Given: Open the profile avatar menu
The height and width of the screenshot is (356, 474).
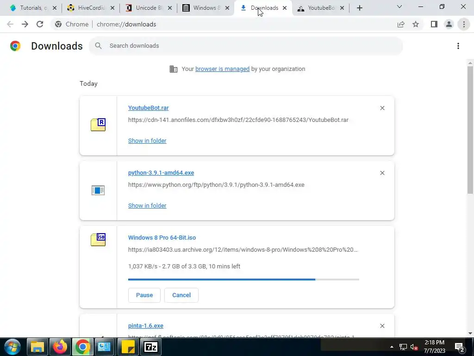Looking at the screenshot, I should tap(449, 24).
